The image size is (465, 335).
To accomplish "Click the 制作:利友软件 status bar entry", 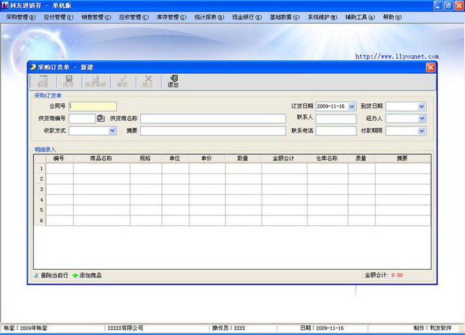I will 432,328.
